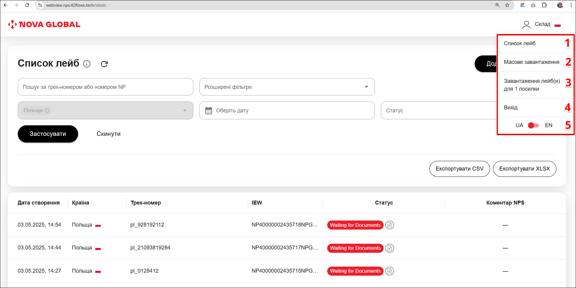
Task: Select Масове завантаження from the menu
Action: point(531,62)
